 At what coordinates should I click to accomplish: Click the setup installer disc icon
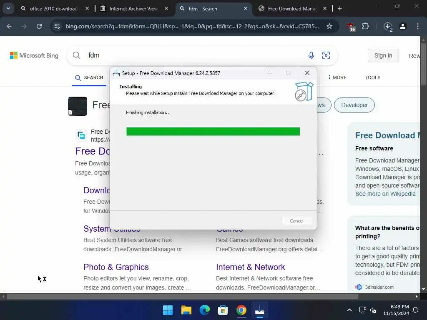(304, 92)
